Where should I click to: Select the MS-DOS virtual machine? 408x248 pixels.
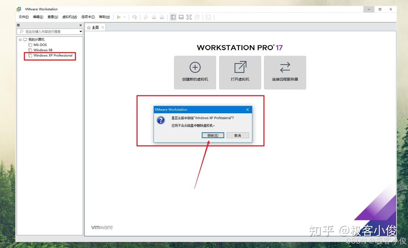pyautogui.click(x=40, y=45)
